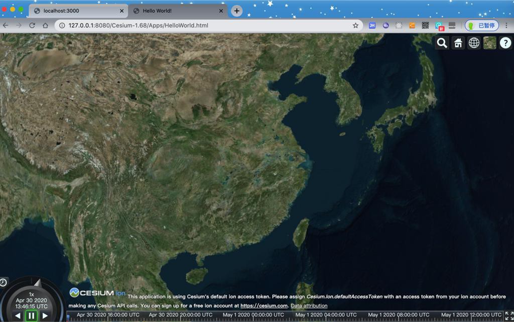Toggle fullscreen mode in Cesium viewer
Screen dimensions: 514x322
tap(509, 316)
